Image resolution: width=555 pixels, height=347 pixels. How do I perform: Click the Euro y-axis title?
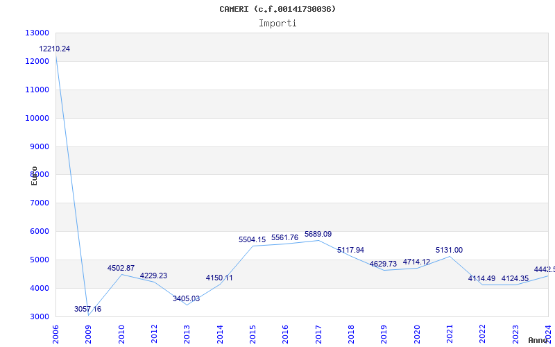pos(34,176)
